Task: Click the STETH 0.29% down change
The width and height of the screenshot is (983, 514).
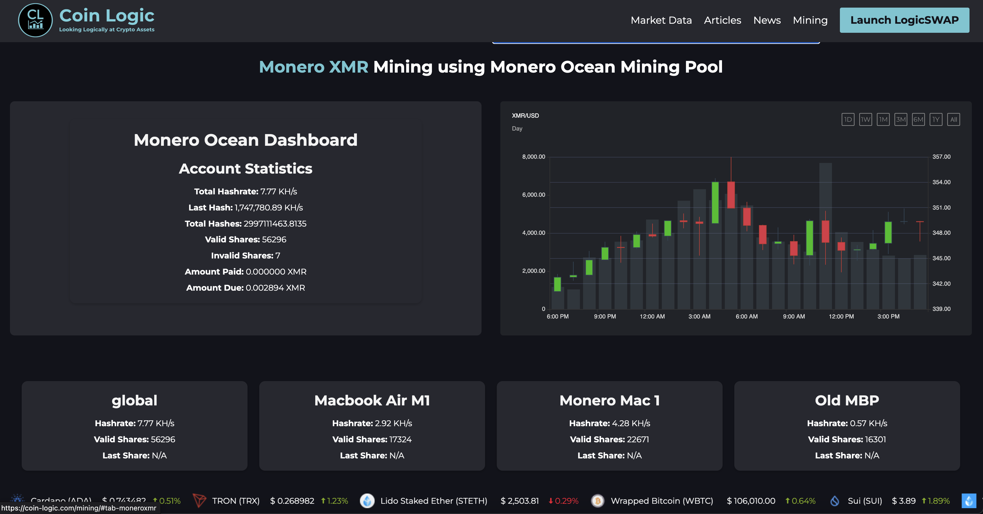Action: point(563,501)
